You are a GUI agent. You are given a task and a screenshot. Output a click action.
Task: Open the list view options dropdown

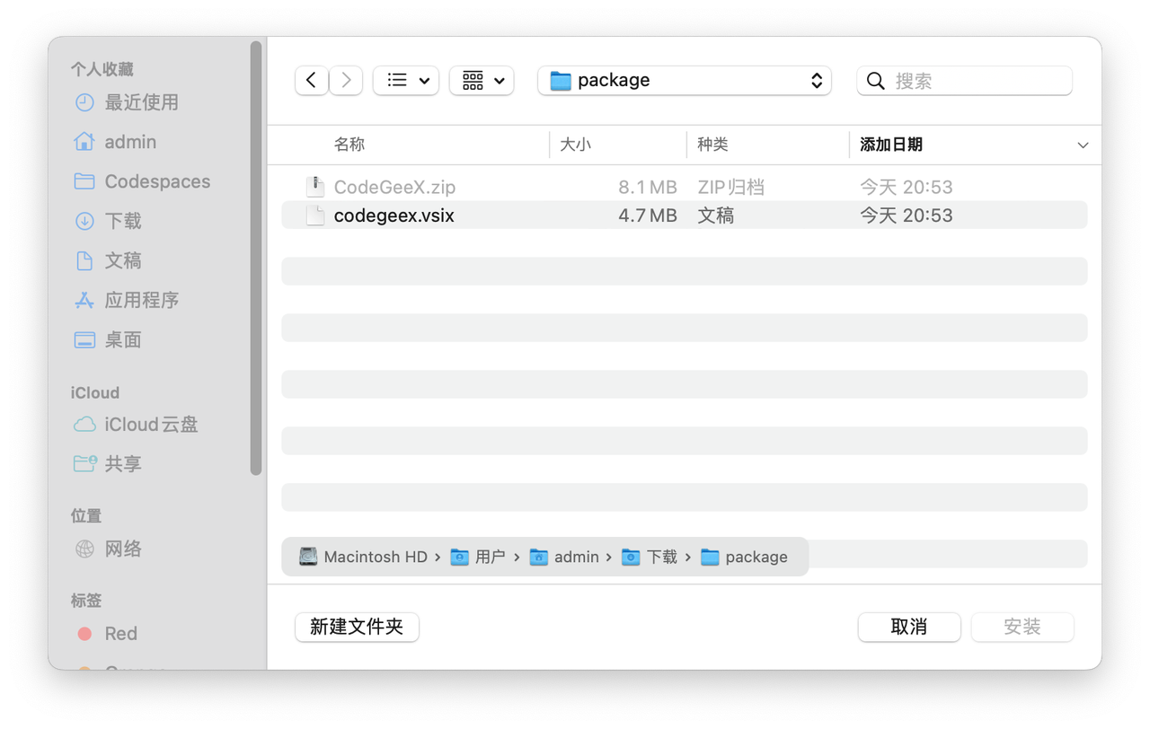coord(406,80)
